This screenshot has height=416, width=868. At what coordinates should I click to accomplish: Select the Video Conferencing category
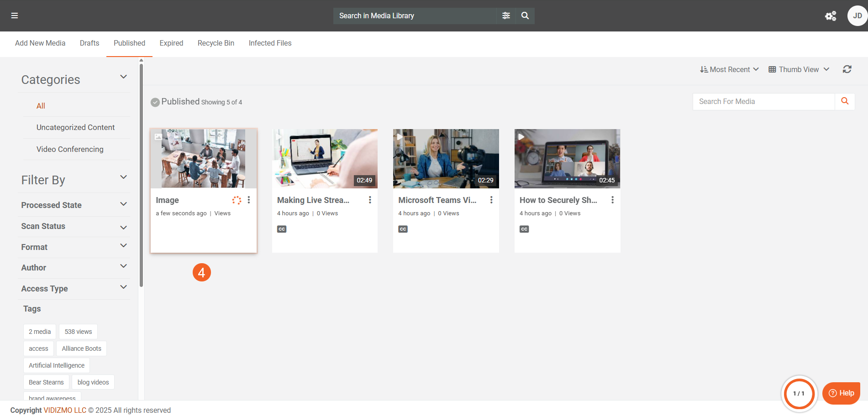tap(70, 149)
